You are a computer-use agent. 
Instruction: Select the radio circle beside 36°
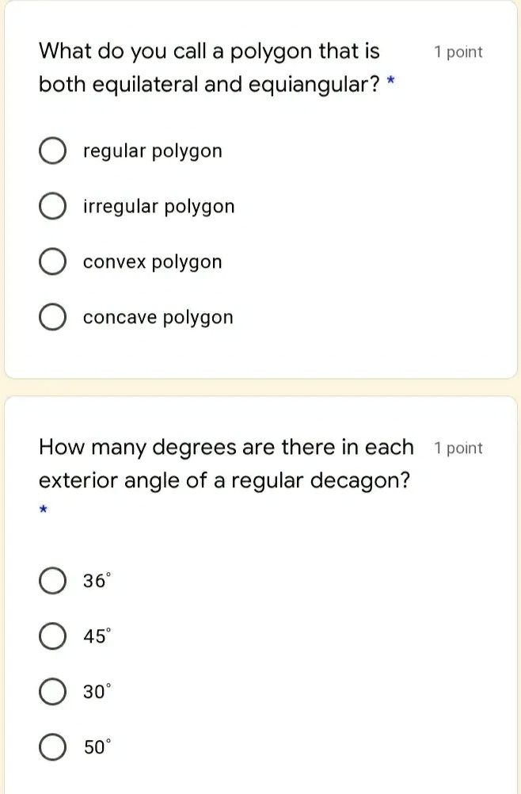(52, 581)
